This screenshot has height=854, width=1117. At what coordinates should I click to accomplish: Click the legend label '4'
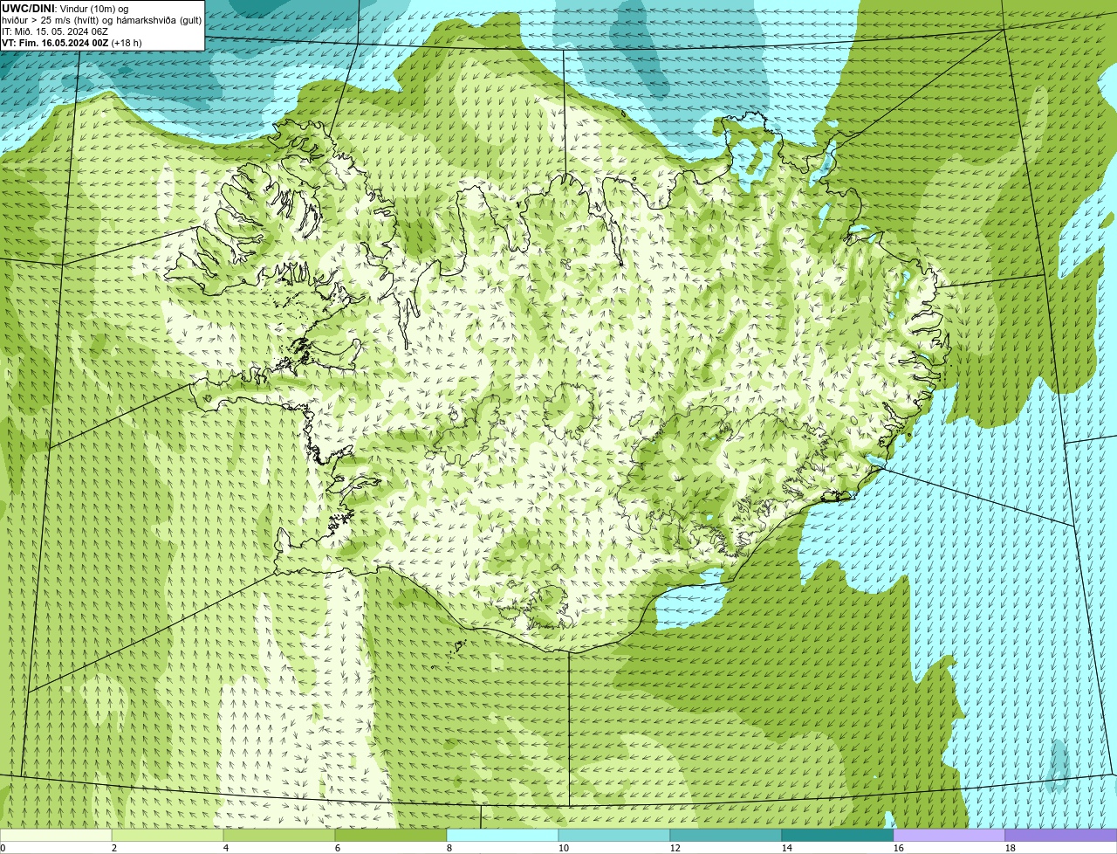(226, 848)
